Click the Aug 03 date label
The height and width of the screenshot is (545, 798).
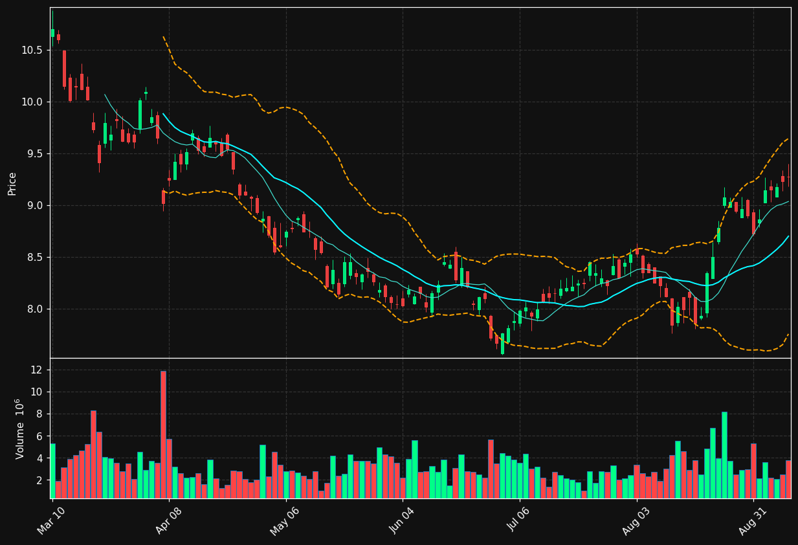[636, 520]
